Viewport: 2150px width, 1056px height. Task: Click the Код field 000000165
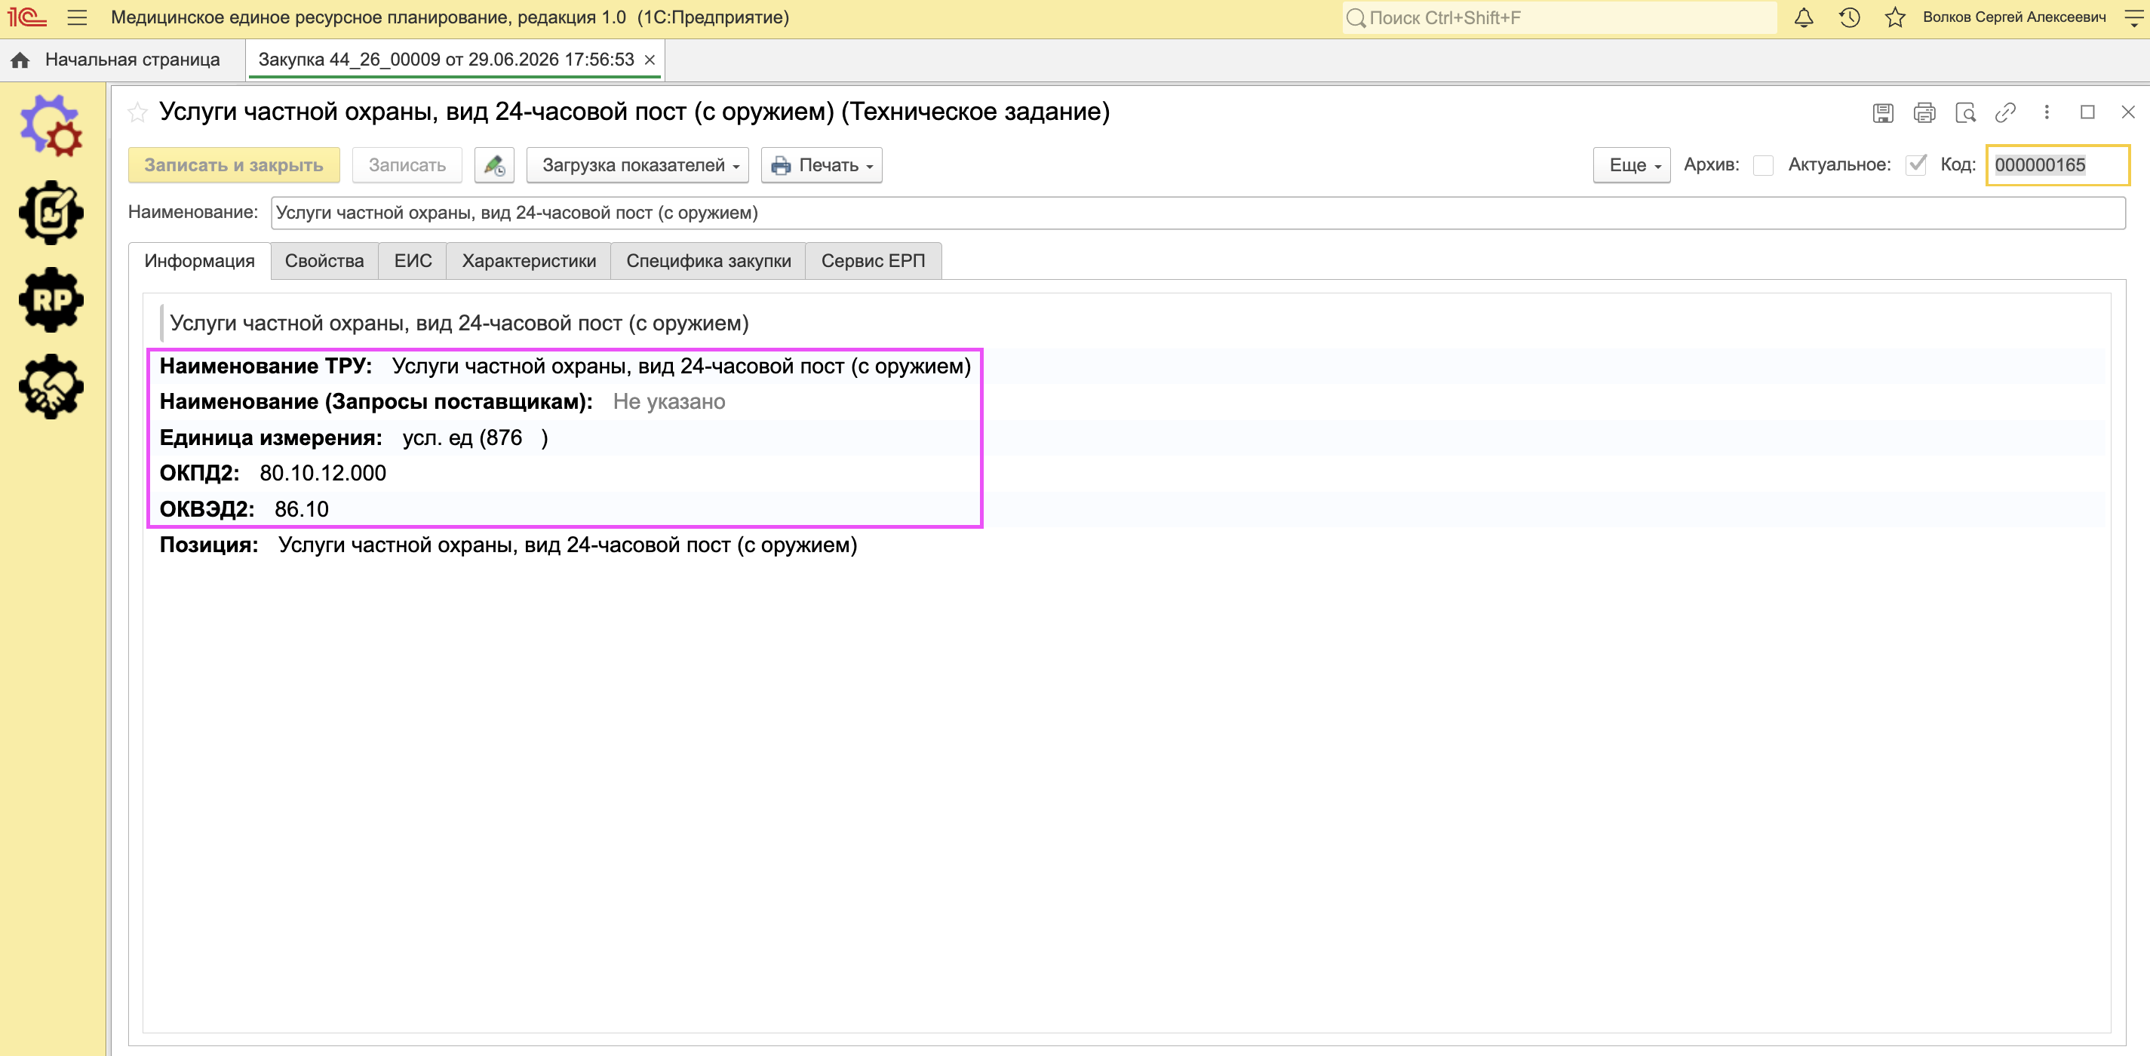pos(2058,165)
